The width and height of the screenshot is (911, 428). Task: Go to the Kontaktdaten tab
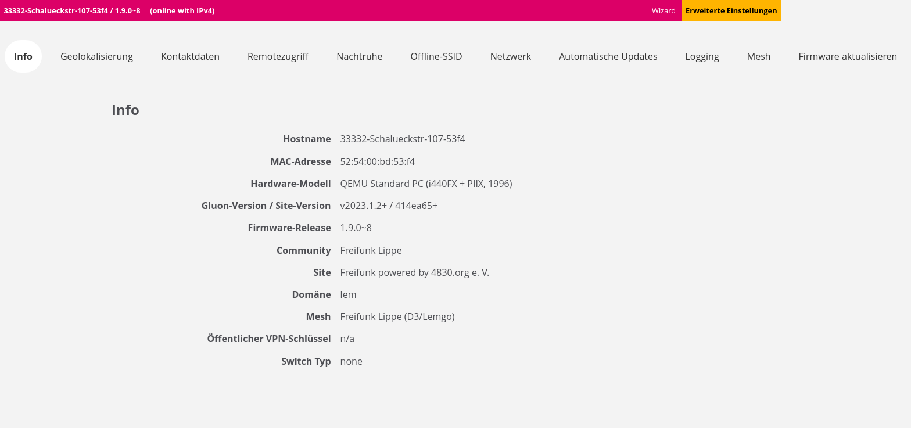pyautogui.click(x=190, y=56)
